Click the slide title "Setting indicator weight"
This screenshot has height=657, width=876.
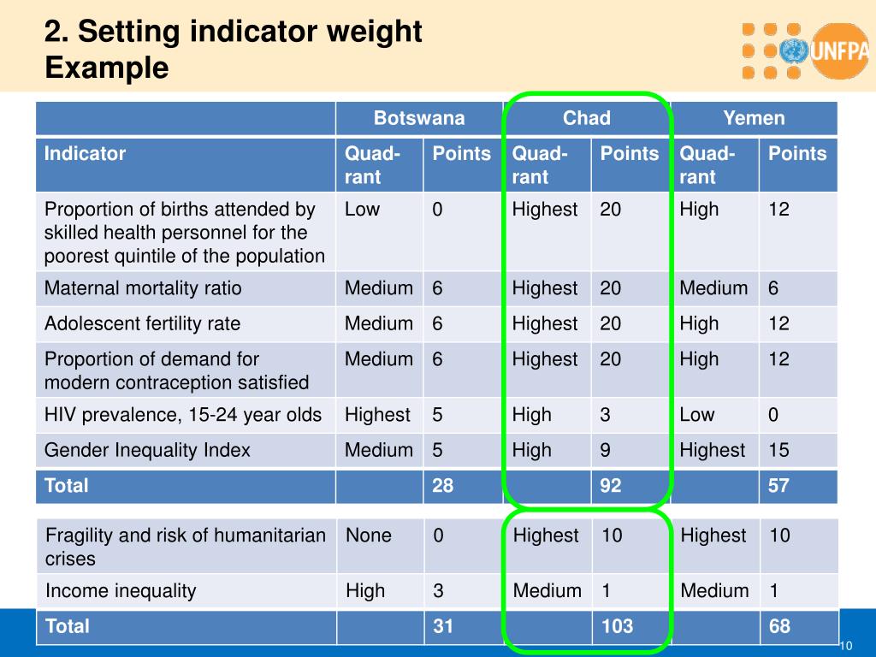pos(234,32)
